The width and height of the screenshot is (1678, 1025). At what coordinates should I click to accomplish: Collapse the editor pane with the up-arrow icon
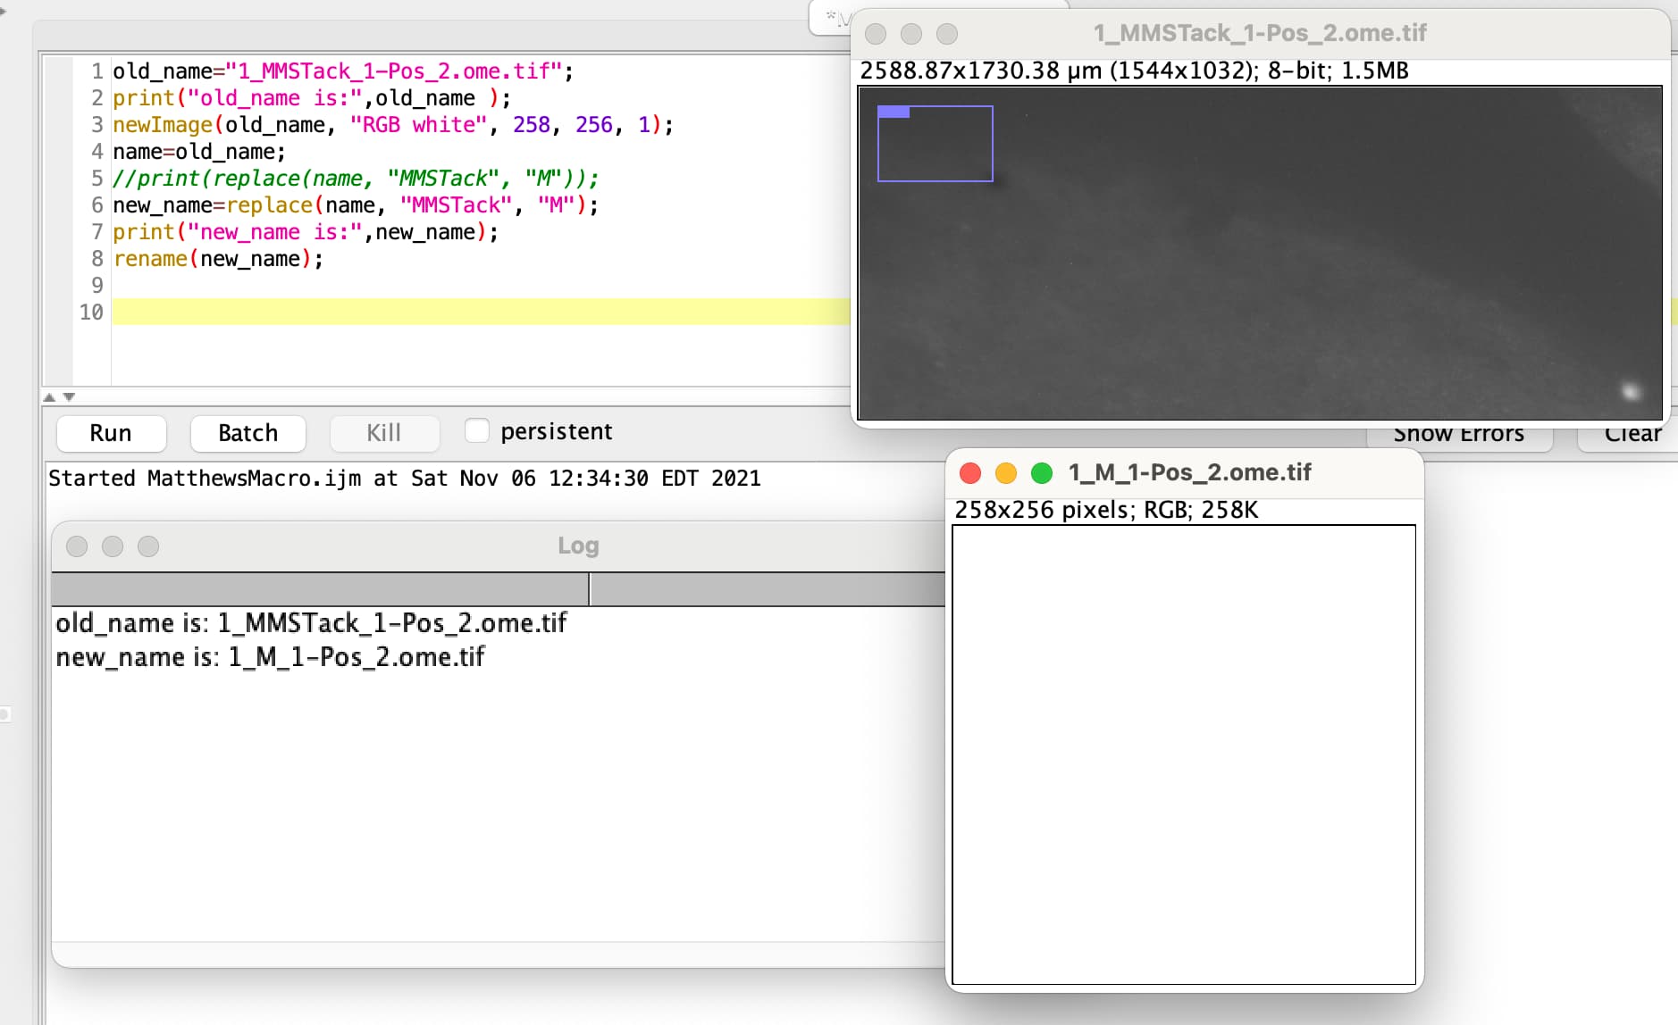point(47,396)
